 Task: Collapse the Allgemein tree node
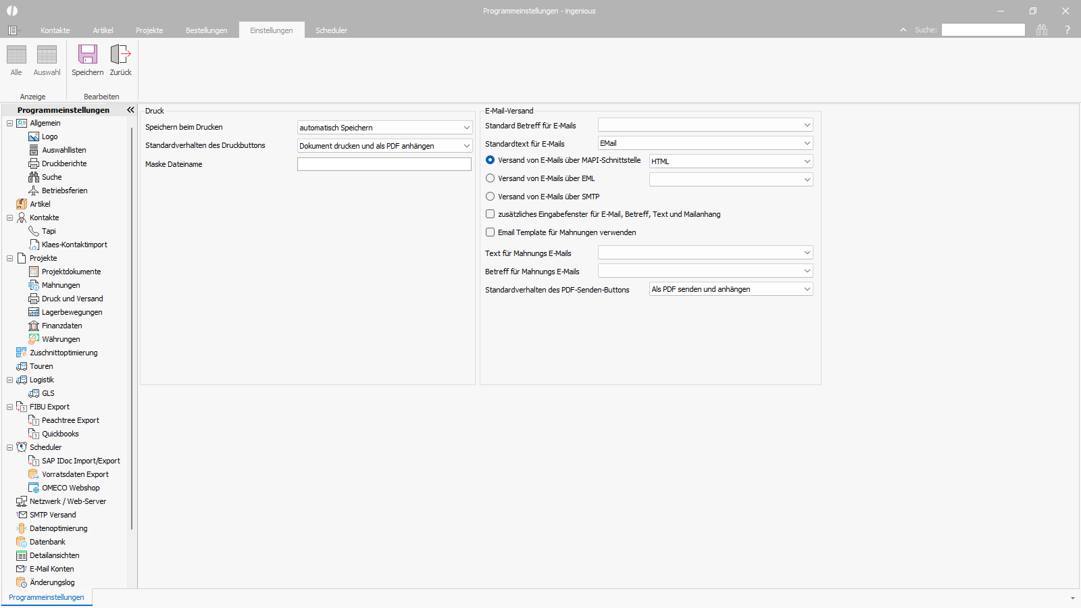pyautogui.click(x=9, y=123)
